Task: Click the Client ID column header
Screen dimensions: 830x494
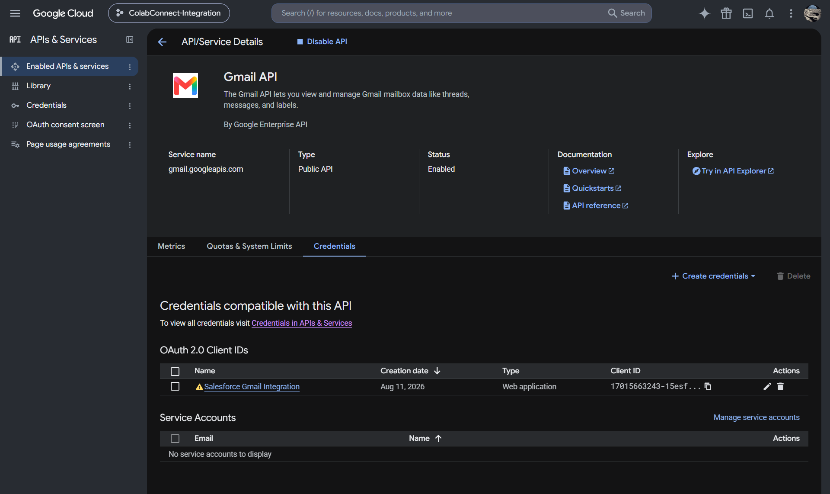Action: click(x=625, y=371)
